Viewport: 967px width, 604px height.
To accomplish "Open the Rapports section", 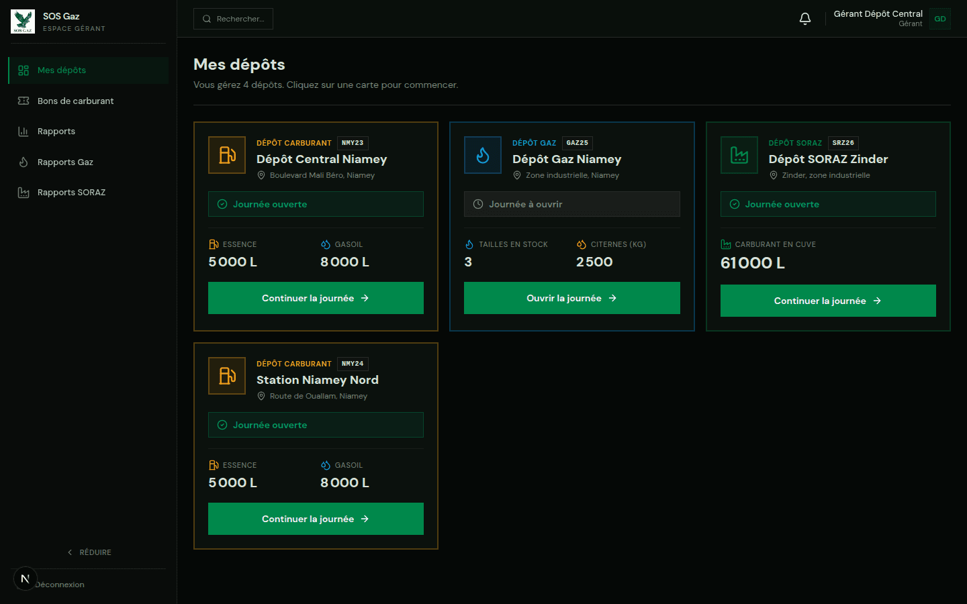I will pos(88,132).
